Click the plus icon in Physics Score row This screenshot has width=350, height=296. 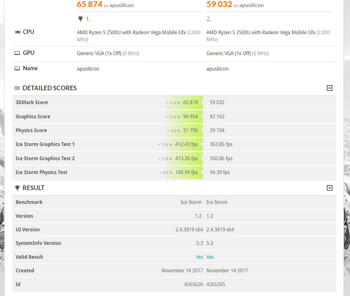203,130
